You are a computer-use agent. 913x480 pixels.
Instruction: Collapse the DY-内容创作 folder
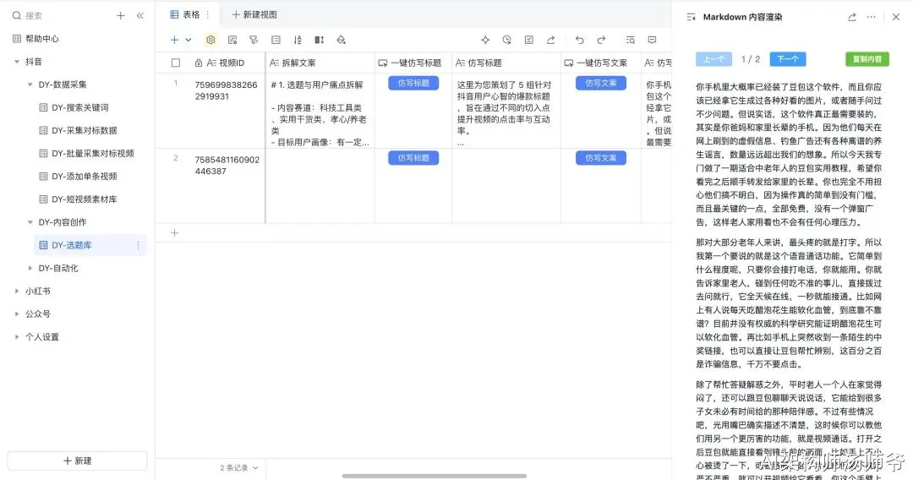click(30, 222)
